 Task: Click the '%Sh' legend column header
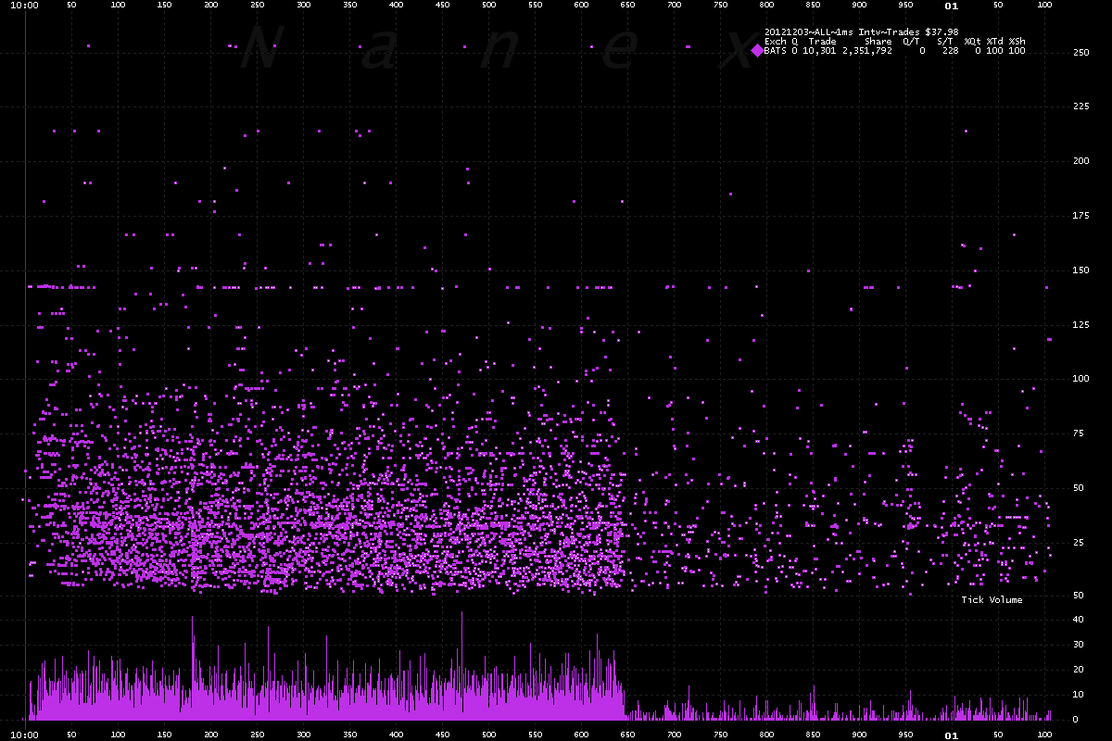coord(1017,42)
